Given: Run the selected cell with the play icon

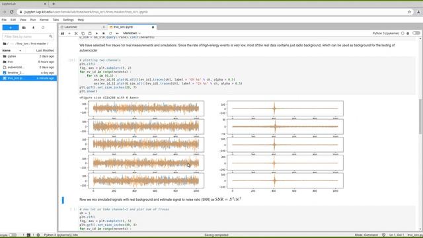Looking at the screenshot, I should (96, 34).
